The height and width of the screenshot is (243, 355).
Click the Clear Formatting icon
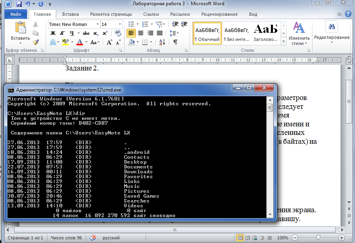(x=118, y=33)
